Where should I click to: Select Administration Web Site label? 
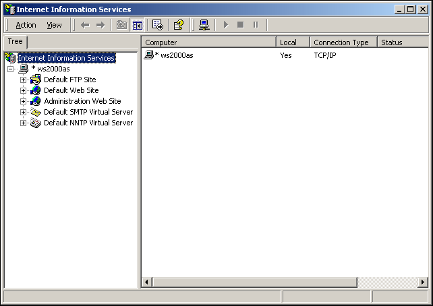(82, 101)
